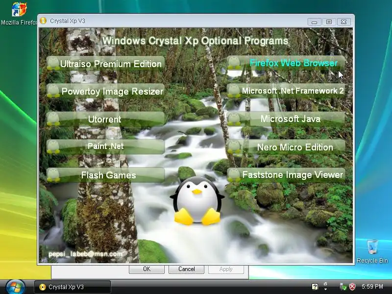The image size is (392, 294).
Task: Open the Windows Start orb
Action: tap(15, 287)
